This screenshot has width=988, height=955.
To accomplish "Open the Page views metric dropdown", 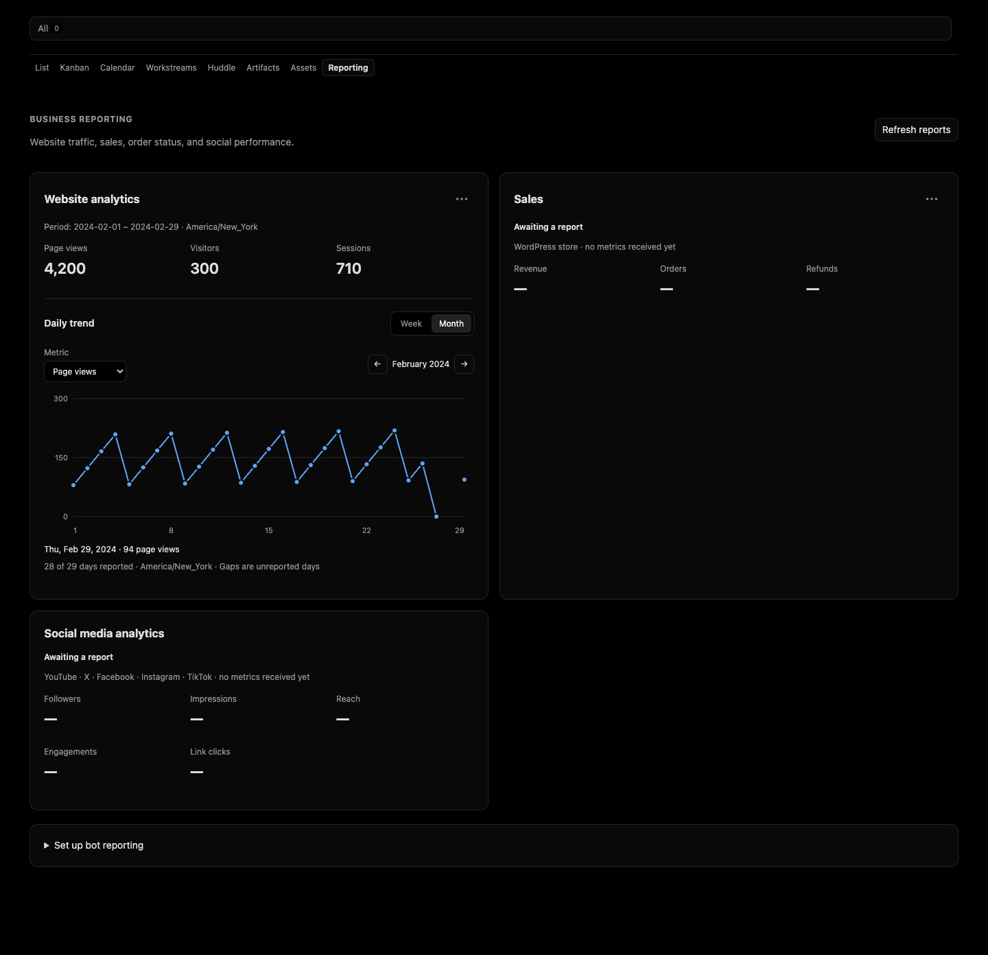I will (85, 371).
